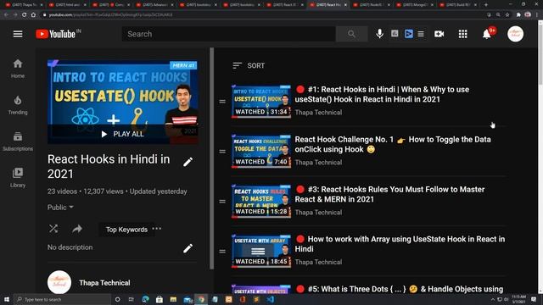Click the blue play extension icon in header
543x305 pixels.
point(409,34)
